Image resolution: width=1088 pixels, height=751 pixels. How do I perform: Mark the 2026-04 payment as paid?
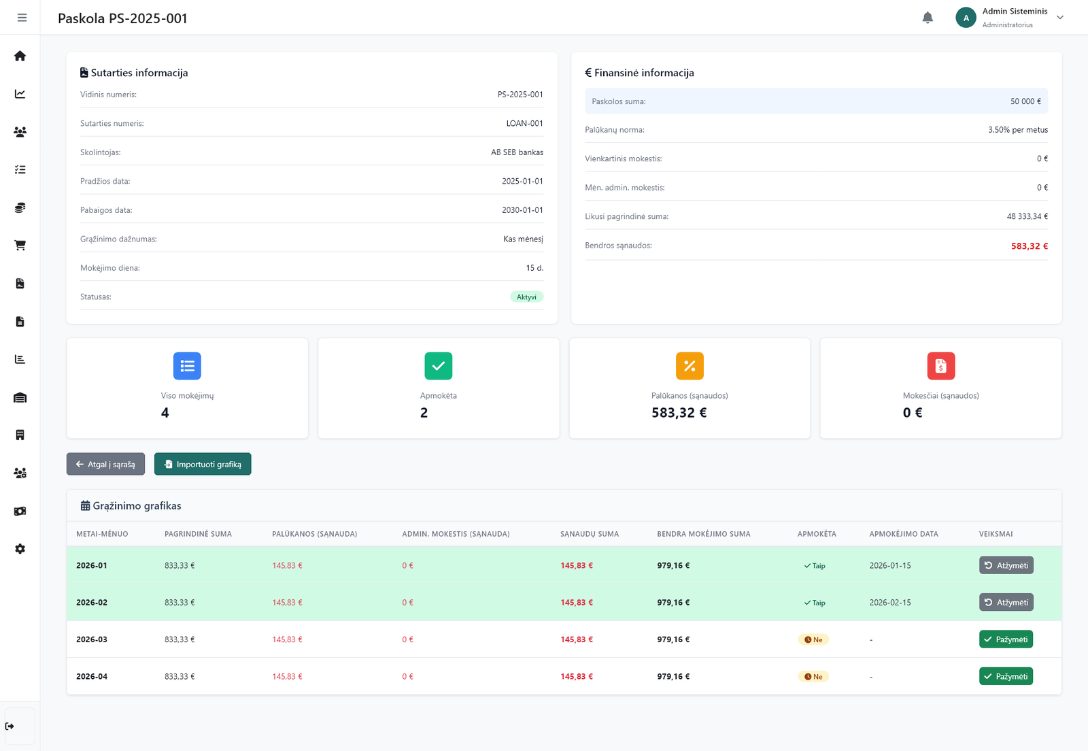click(x=1006, y=676)
